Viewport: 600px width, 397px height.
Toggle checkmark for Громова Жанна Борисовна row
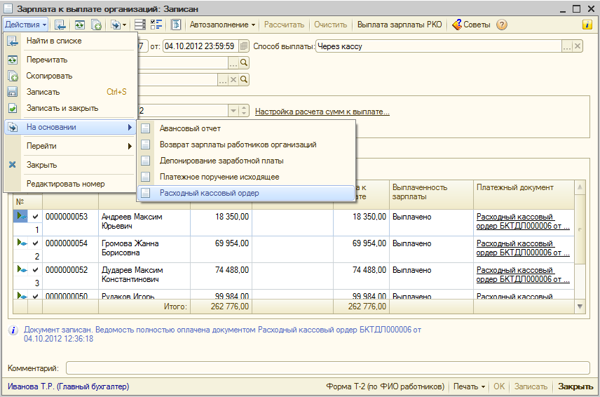[x=35, y=243]
